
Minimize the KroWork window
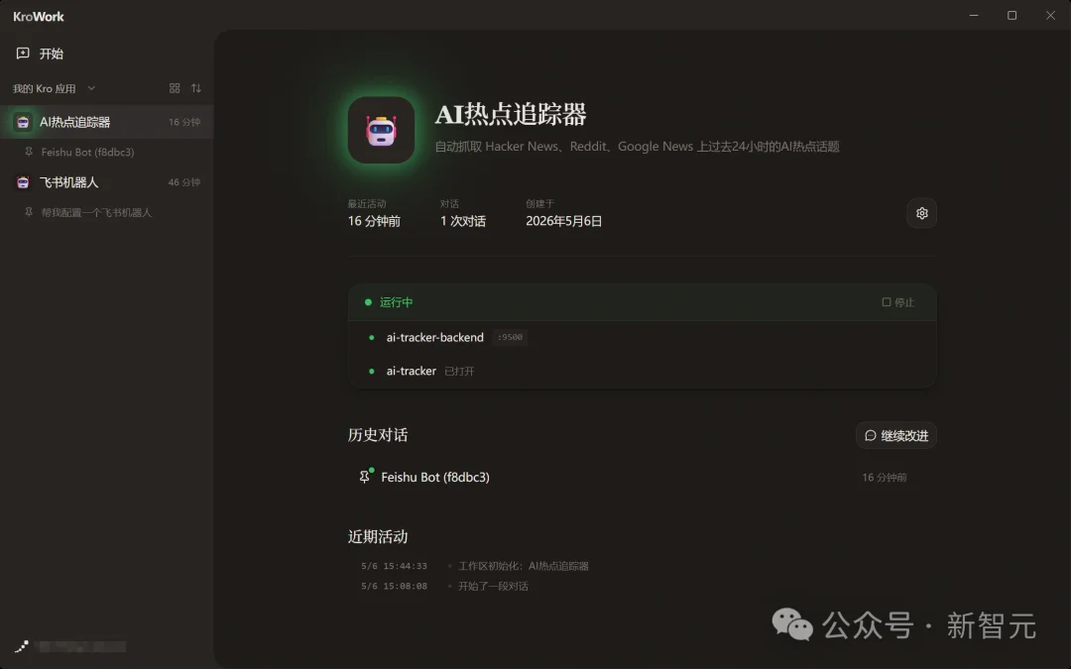974,15
